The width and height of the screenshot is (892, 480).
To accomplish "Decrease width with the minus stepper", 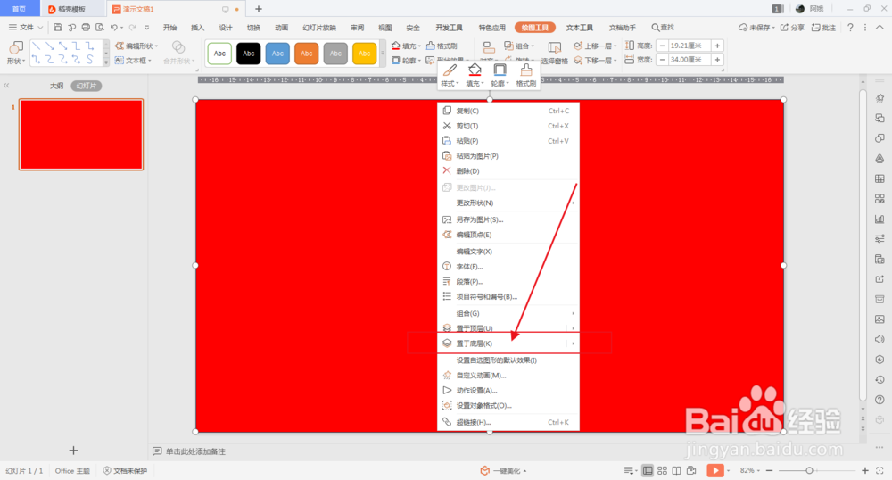I will (x=662, y=60).
